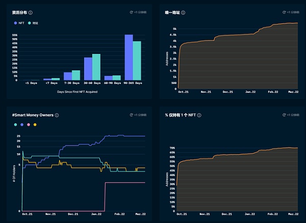Click the purple NFT bar for 90-365 Days

(129, 57)
